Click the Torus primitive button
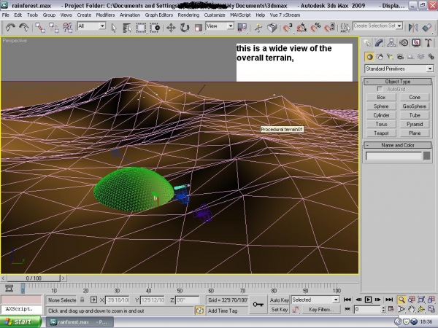This screenshot has height=328, width=438. tap(381, 124)
